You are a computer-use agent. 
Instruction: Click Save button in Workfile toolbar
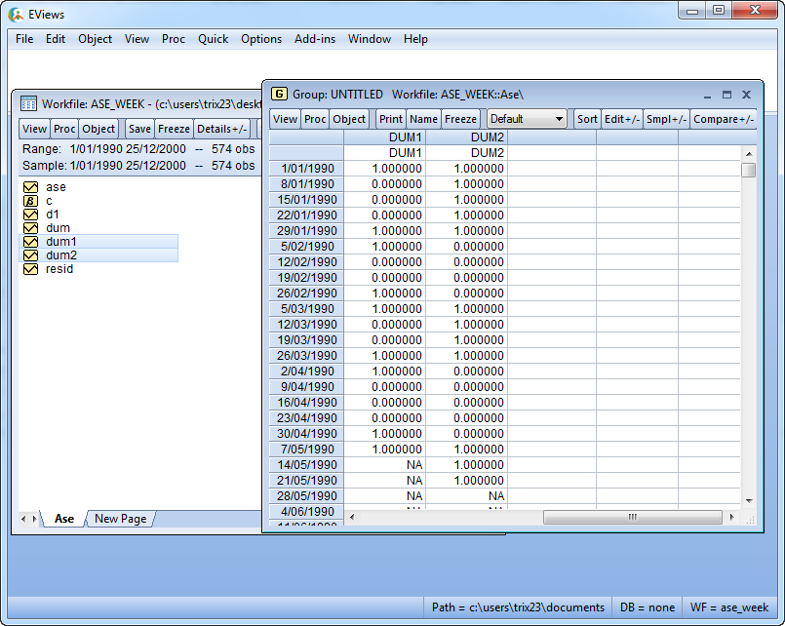(139, 129)
